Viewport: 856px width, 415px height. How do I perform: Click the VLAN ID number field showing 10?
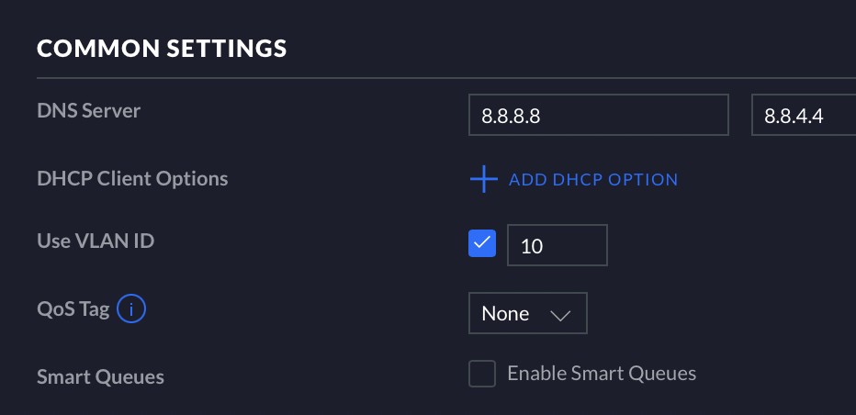558,245
